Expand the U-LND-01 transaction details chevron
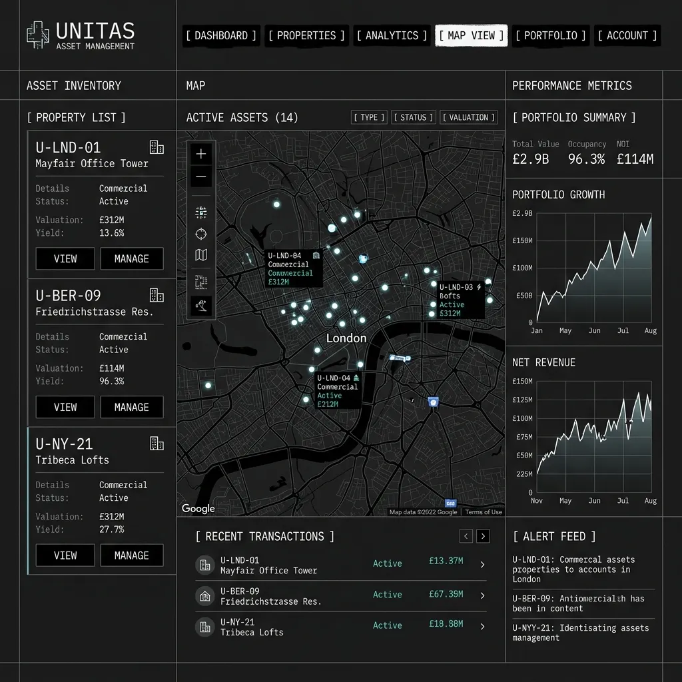682x682 pixels. (482, 564)
